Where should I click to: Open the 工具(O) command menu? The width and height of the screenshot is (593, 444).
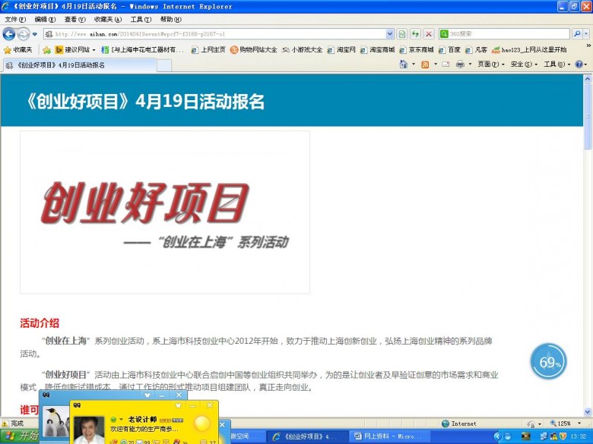pyautogui.click(x=557, y=65)
